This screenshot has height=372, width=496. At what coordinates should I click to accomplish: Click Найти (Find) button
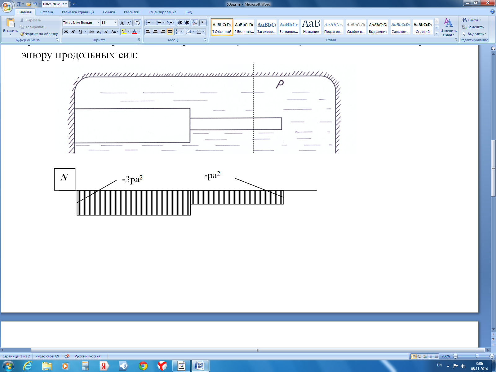[x=472, y=20]
